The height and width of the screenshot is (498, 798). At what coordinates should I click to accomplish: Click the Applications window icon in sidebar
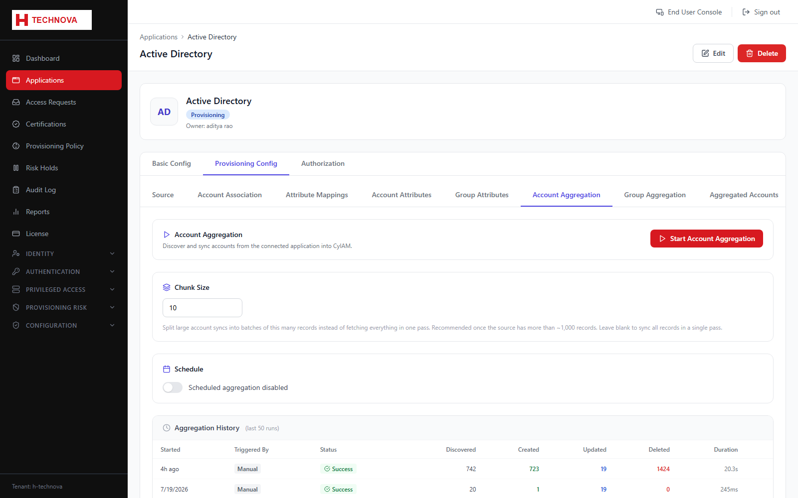tap(16, 80)
